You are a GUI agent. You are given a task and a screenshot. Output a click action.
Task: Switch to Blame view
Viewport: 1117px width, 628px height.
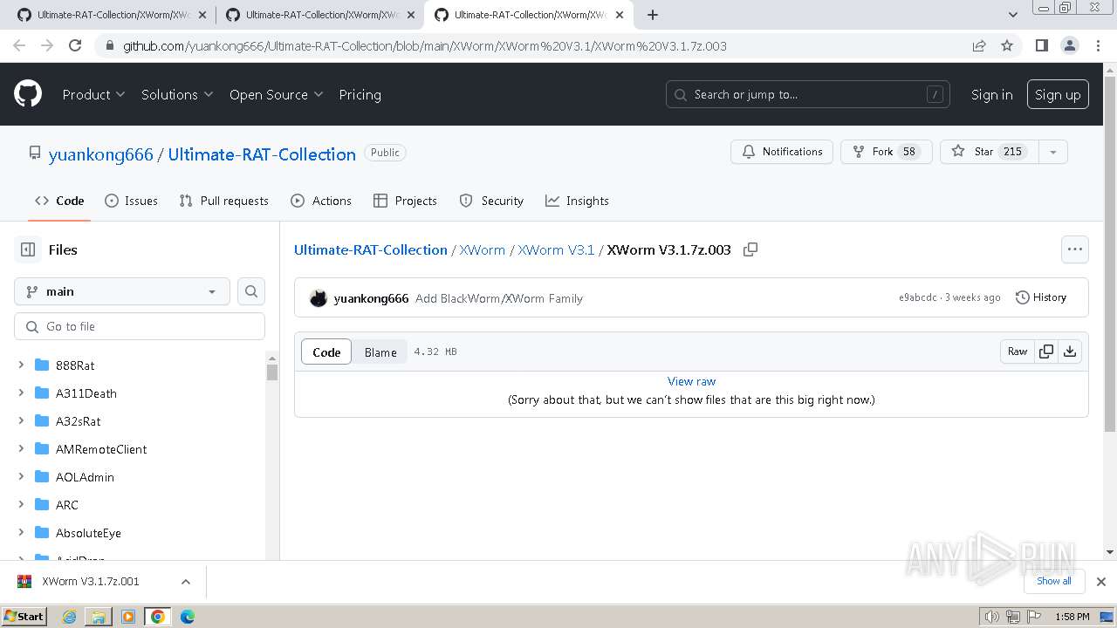click(380, 352)
